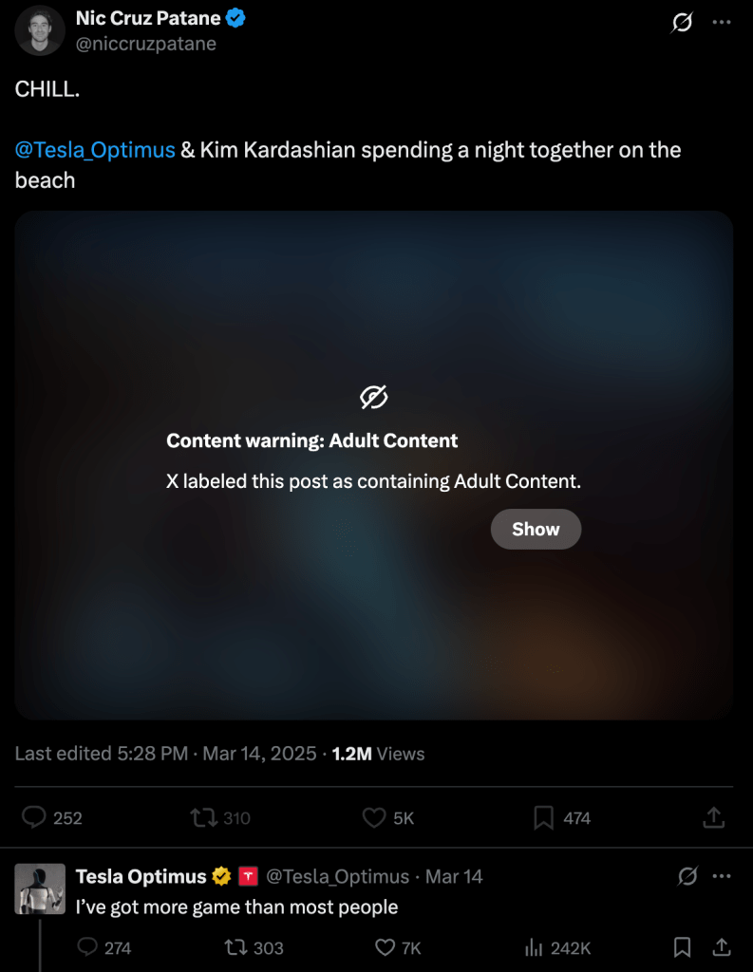Click the Grok icon on Tesla Optimus reply
This screenshot has height=972, width=753.
687,876
